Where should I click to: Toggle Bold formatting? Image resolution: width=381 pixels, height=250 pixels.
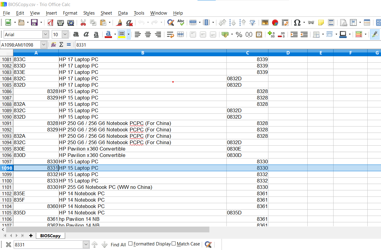point(76,35)
